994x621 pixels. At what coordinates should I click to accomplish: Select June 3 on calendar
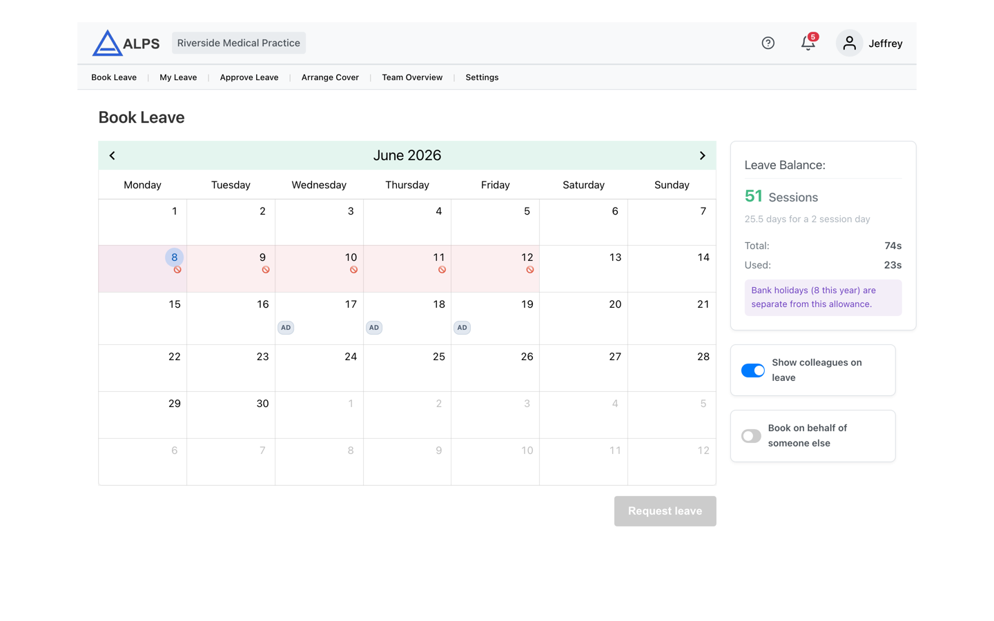click(x=319, y=222)
